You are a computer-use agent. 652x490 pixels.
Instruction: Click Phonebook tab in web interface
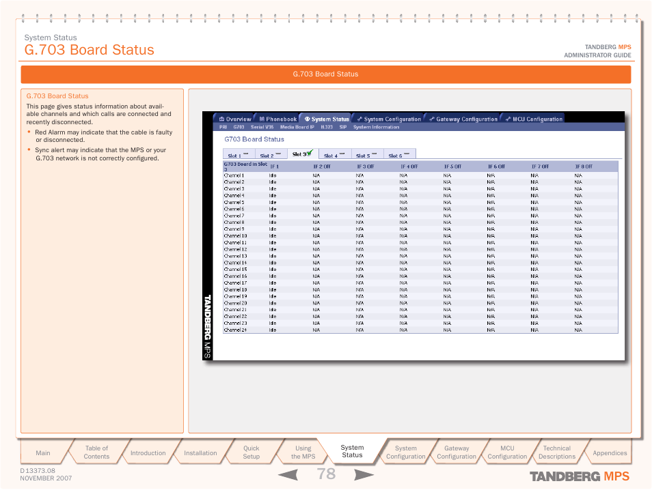point(277,119)
